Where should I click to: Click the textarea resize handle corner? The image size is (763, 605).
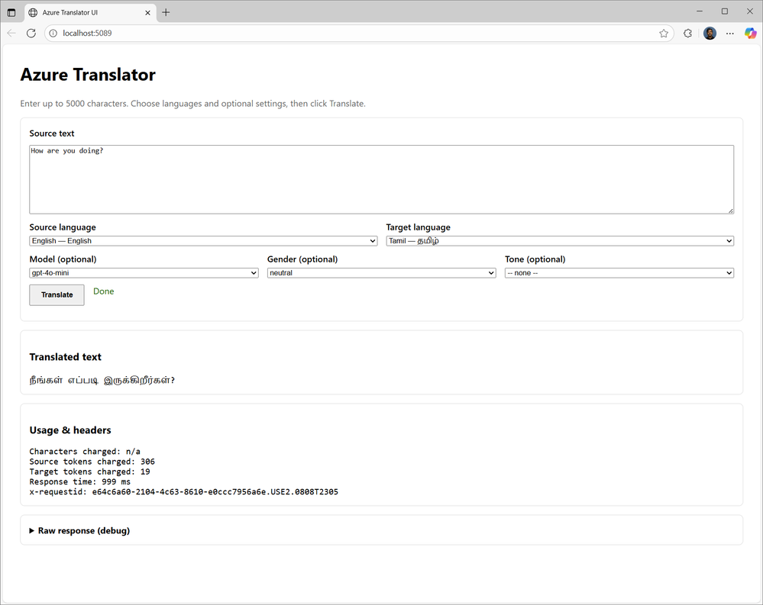[x=730, y=211]
